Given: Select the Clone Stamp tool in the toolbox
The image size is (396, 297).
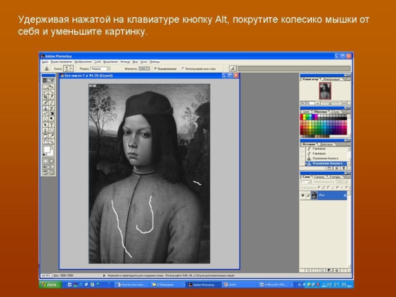Looking at the screenshot, I should pyautogui.click(x=46, y=108).
